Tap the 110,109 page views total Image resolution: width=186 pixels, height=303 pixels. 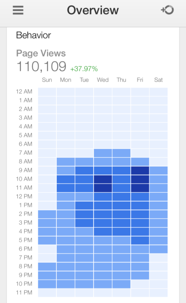(41, 67)
